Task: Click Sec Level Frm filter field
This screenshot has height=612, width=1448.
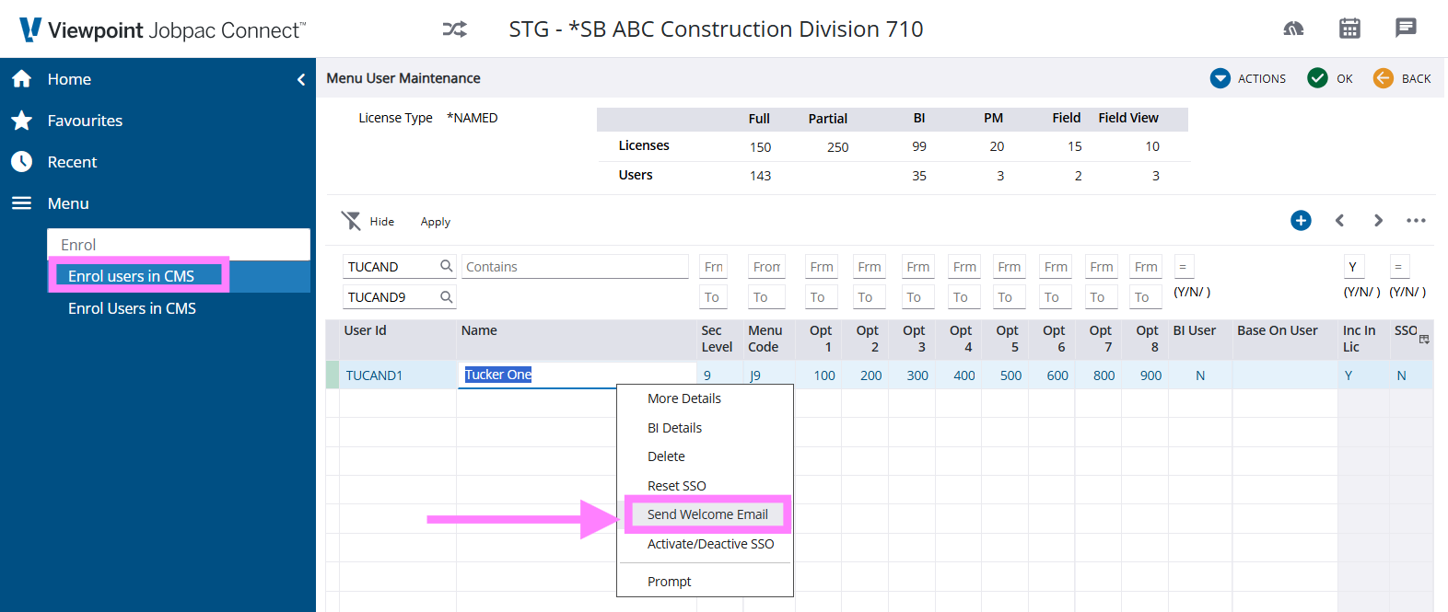Action: (713, 267)
